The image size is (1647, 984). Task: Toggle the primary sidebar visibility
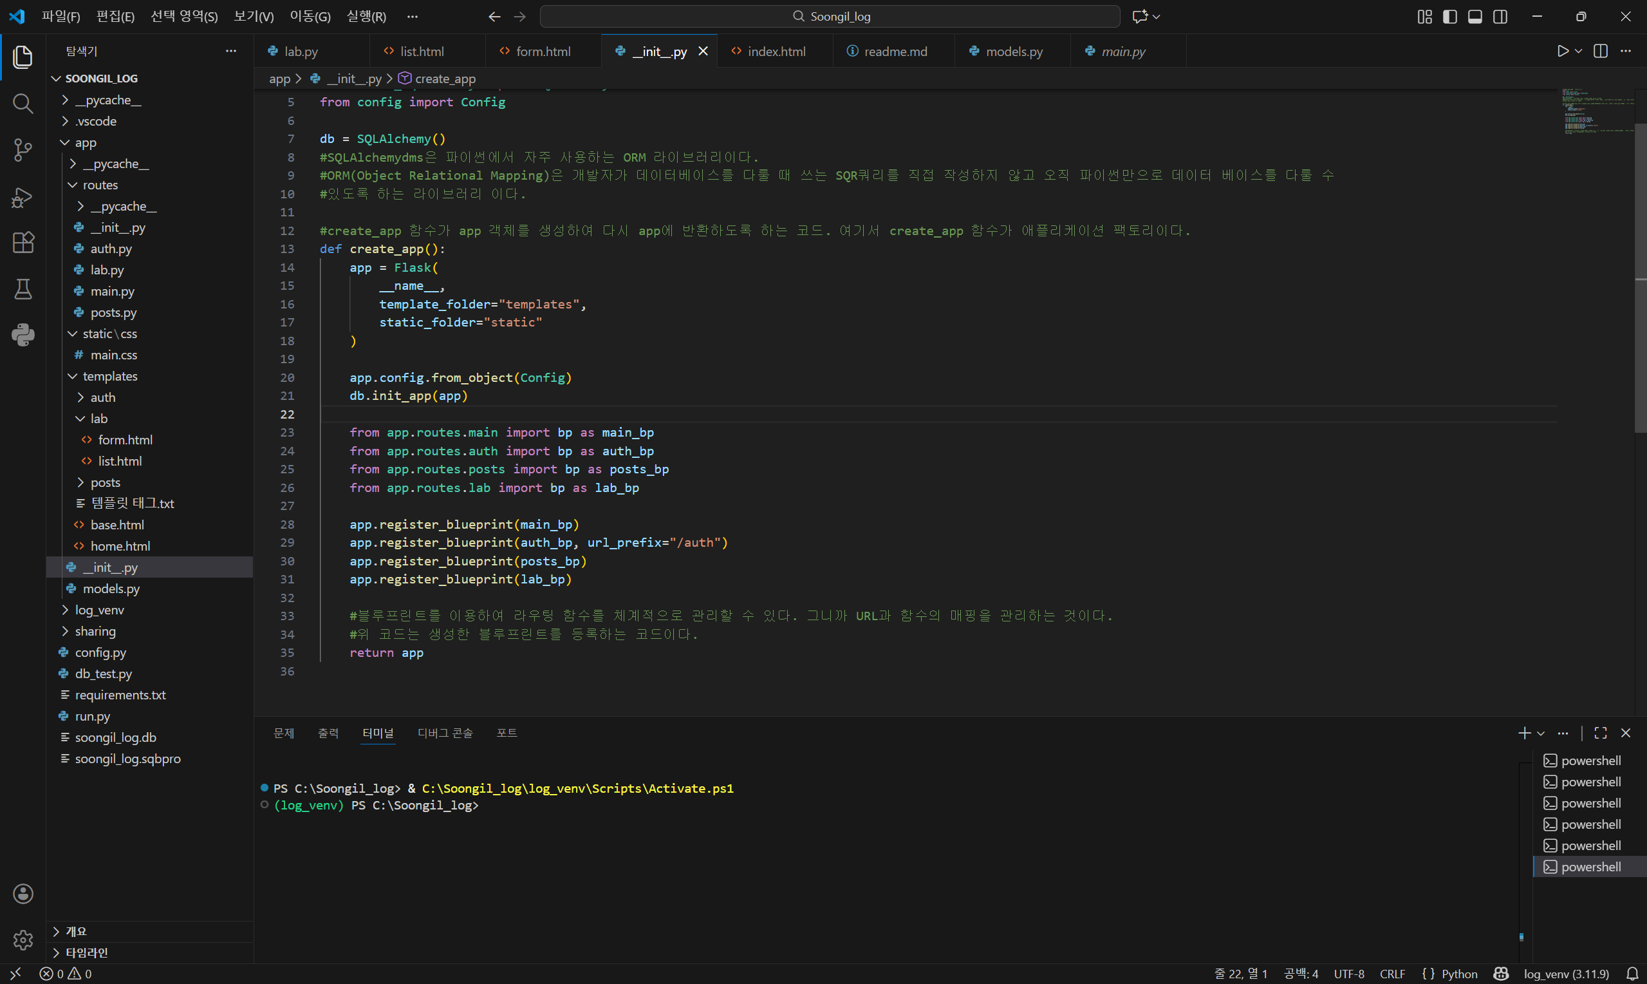click(x=1449, y=17)
